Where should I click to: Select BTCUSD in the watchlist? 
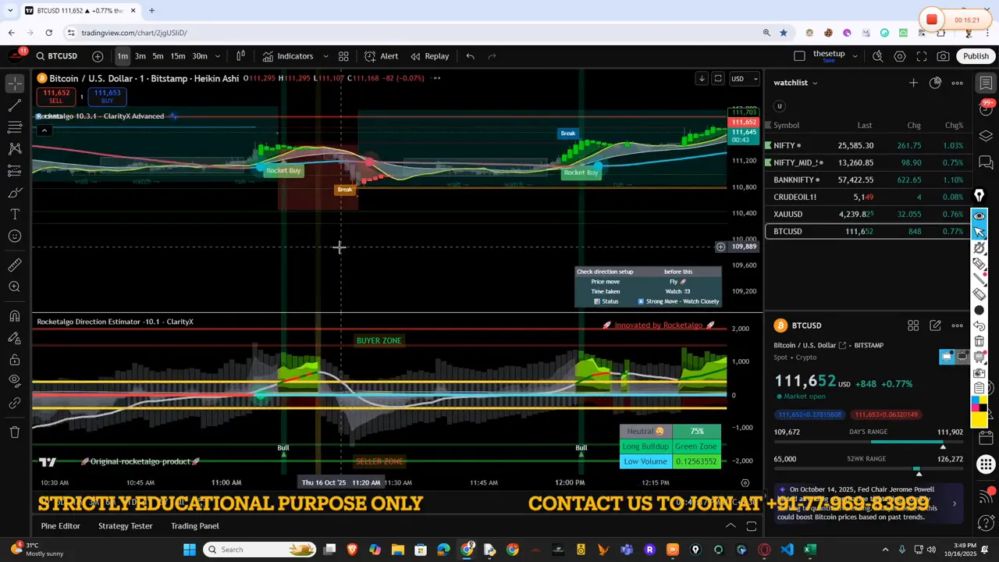pos(787,231)
